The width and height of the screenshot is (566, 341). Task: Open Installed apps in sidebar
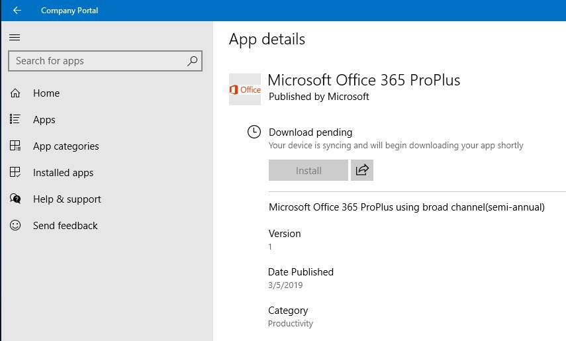coord(63,173)
